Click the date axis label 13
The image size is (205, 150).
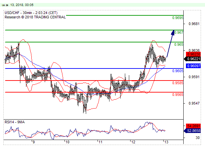(166, 142)
